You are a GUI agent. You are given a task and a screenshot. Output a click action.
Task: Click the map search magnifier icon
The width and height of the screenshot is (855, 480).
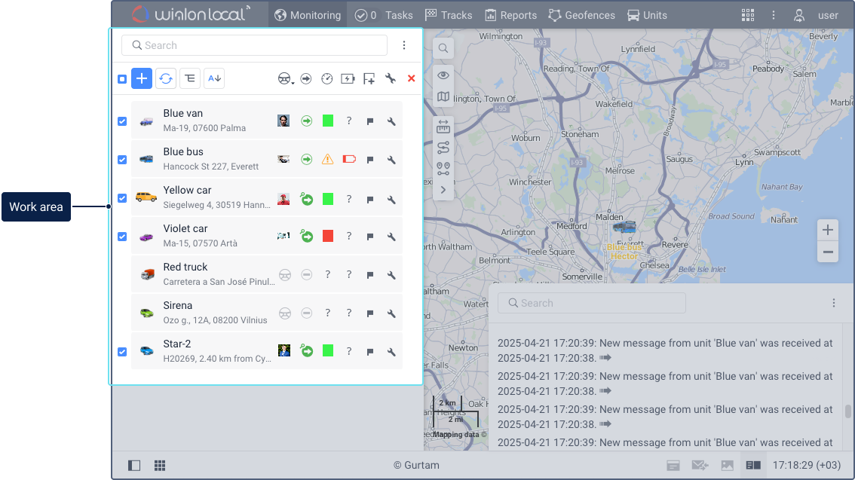(x=443, y=49)
